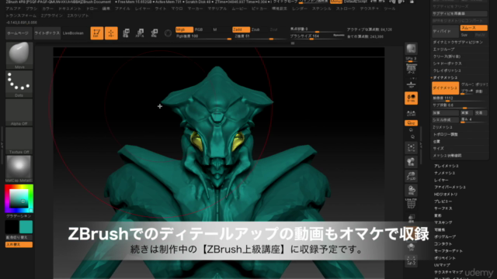This screenshot has width=497, height=279.
Task: Select the Move transform icon in toolbar
Action: [126, 33]
